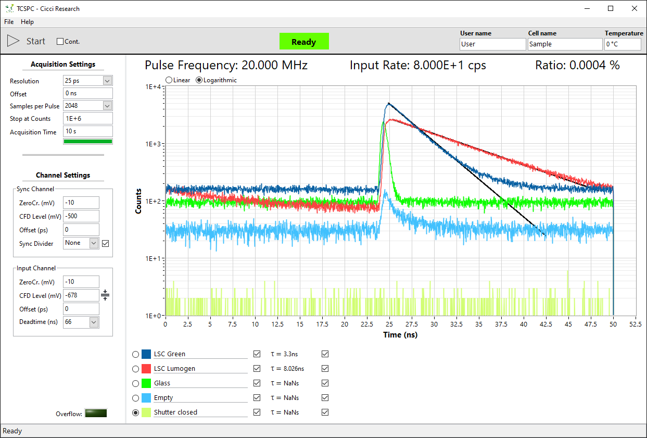Click the Input Channel Offset (ps) field
647x438 pixels.
point(81,309)
